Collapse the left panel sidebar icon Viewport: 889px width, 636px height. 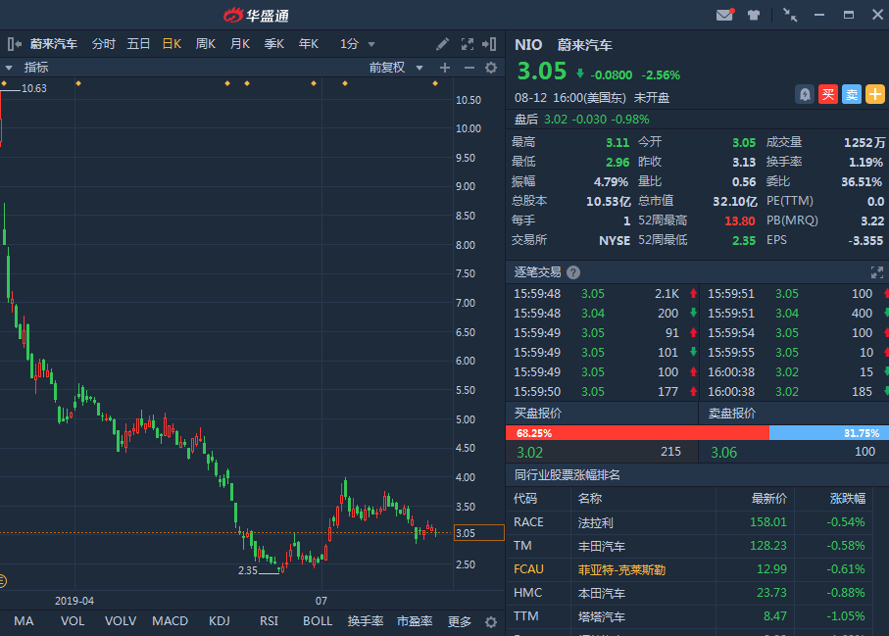[x=14, y=44]
